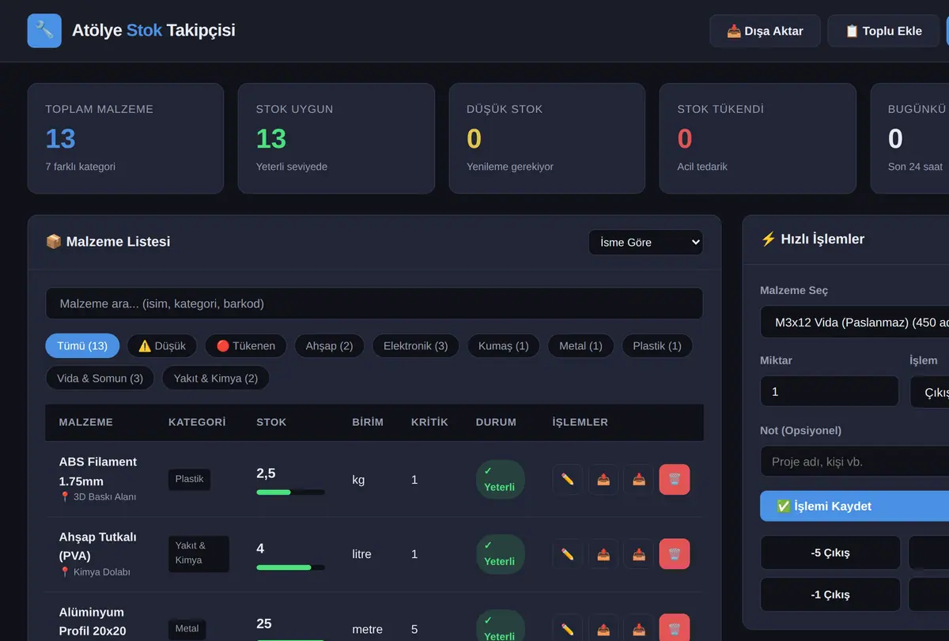Click the up-arrow tray icon for Alüminyum Profil
Screen dimensions: 949x641
(x=603, y=628)
